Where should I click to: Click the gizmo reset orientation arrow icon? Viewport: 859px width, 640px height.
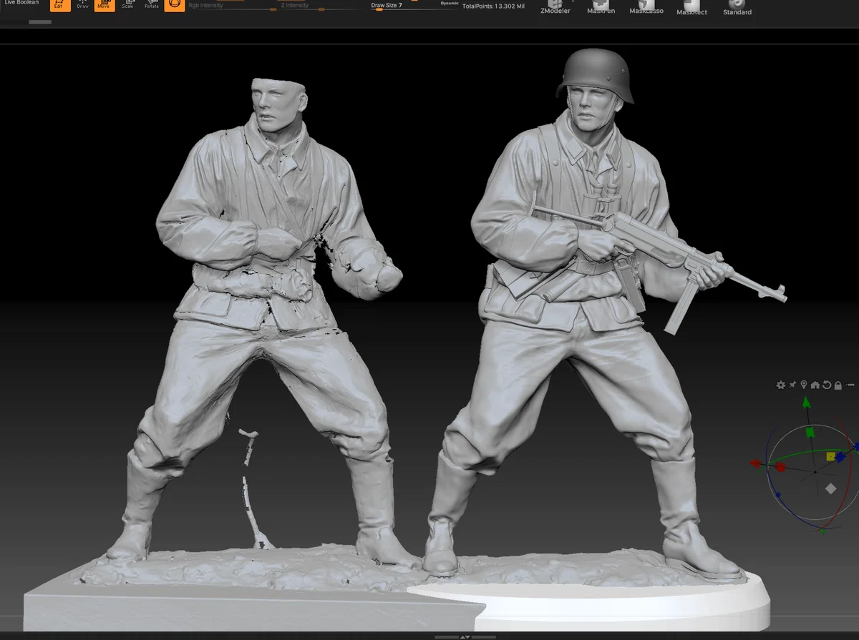827,385
